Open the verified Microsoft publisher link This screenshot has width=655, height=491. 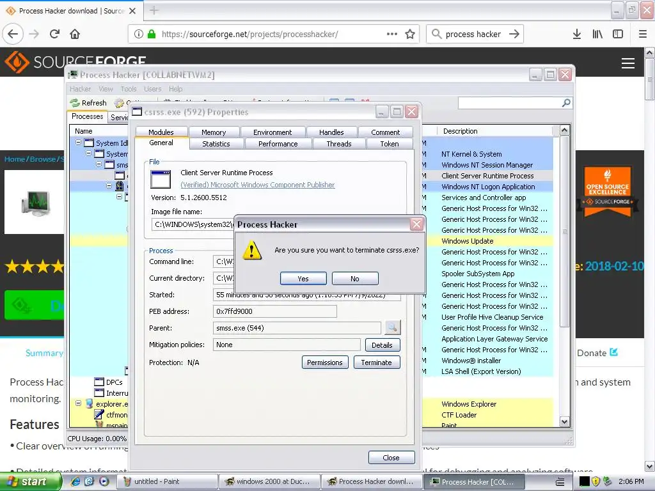258,185
